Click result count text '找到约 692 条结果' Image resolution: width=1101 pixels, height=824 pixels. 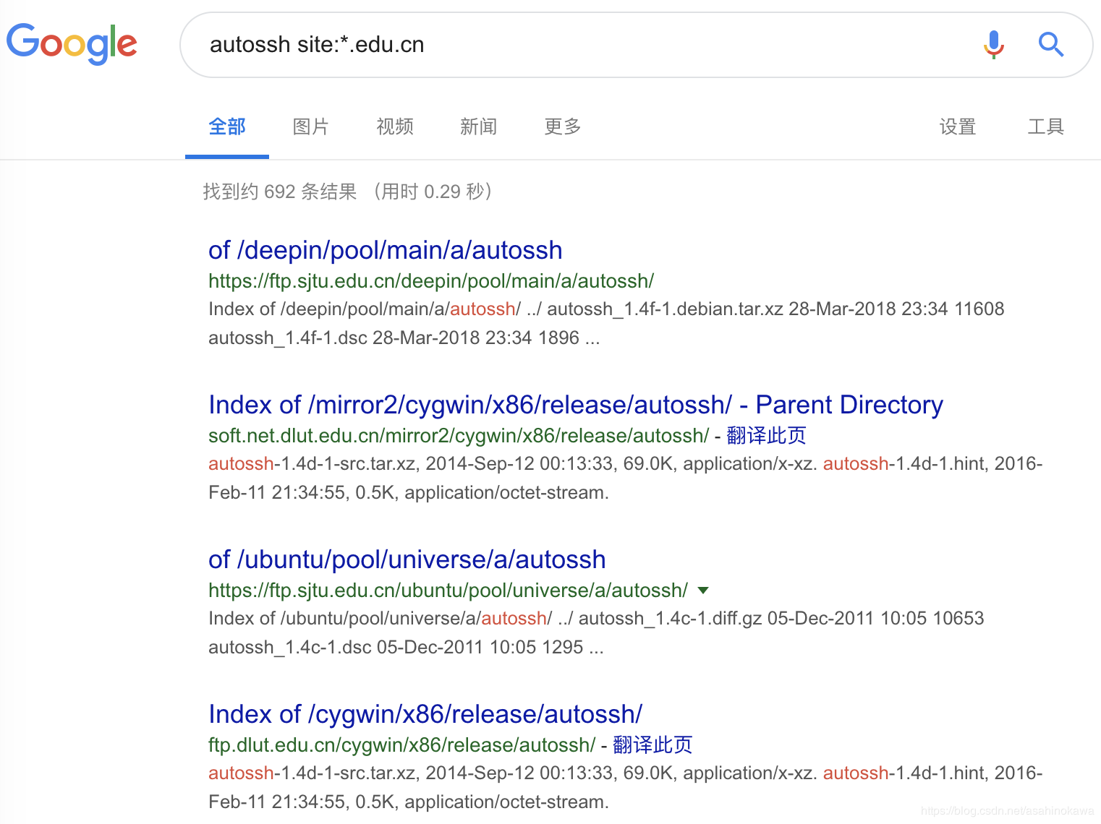280,192
